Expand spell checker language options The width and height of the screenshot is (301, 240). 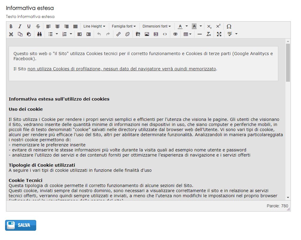click(236, 34)
